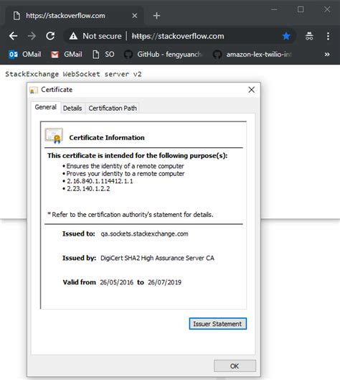Switch to the Certification Path tab
The width and height of the screenshot is (340, 380).
click(x=113, y=108)
